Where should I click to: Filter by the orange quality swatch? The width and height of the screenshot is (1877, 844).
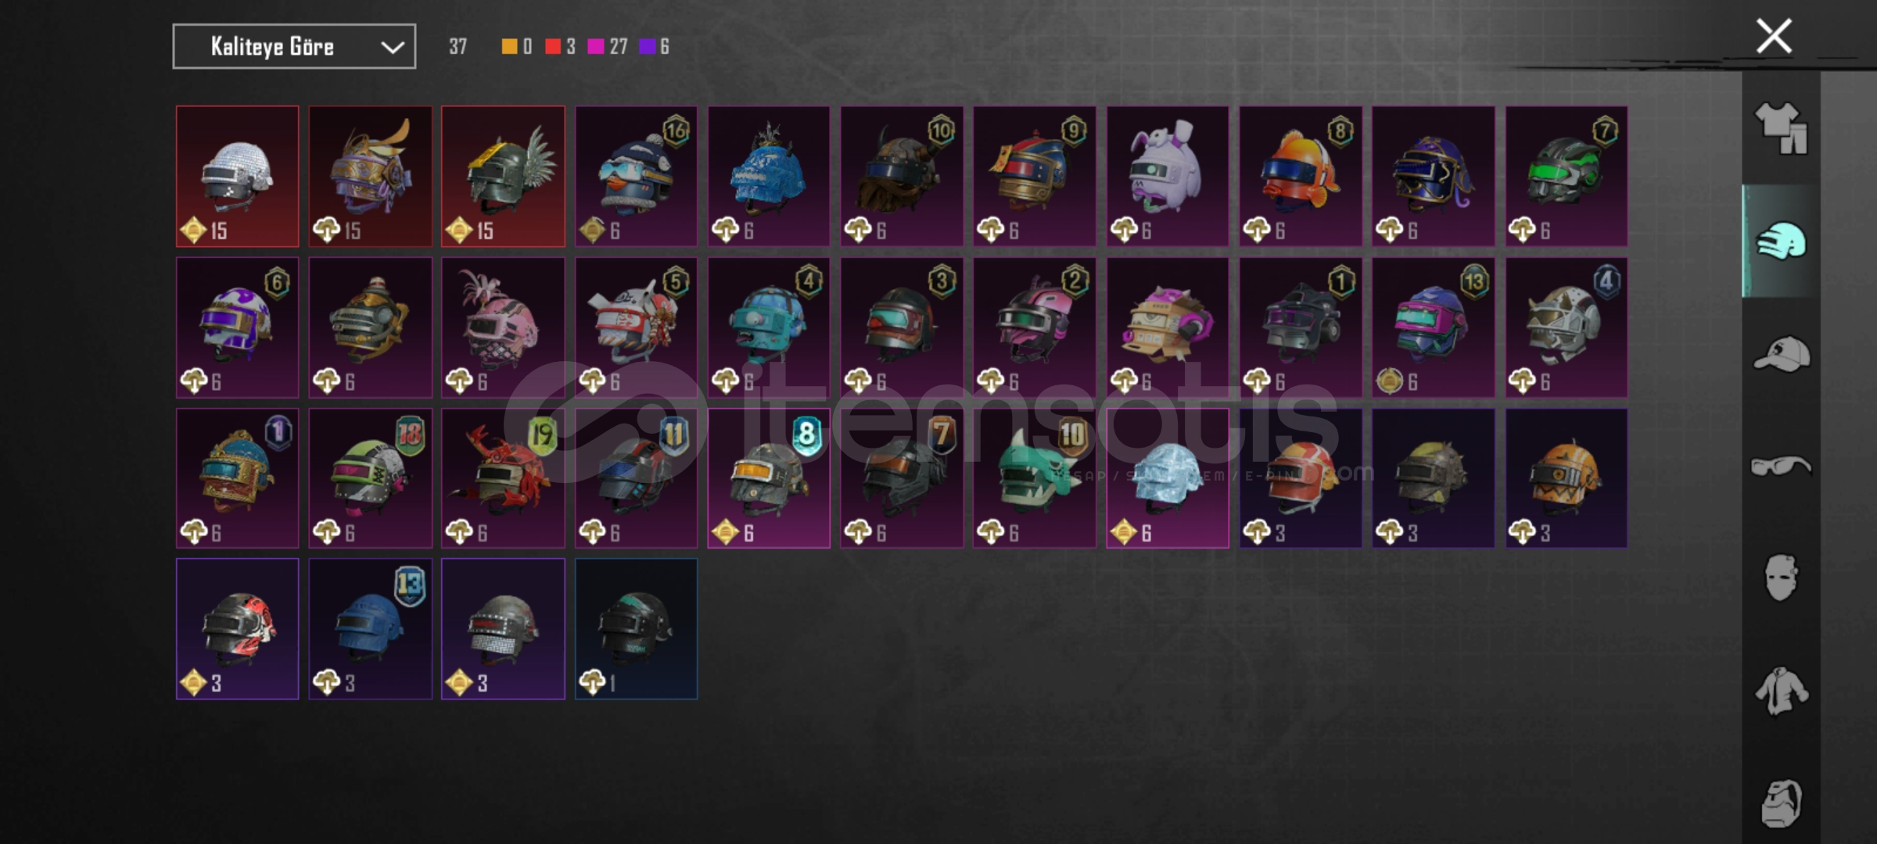[509, 47]
